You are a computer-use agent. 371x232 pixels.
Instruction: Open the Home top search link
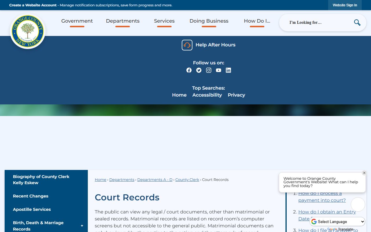click(x=179, y=95)
